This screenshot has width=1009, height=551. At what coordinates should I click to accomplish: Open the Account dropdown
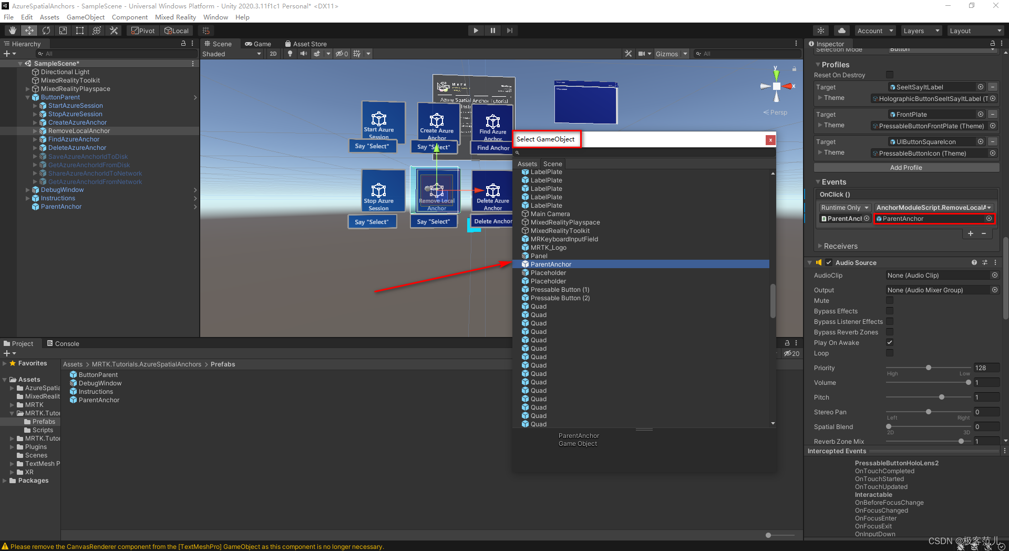(x=875, y=30)
